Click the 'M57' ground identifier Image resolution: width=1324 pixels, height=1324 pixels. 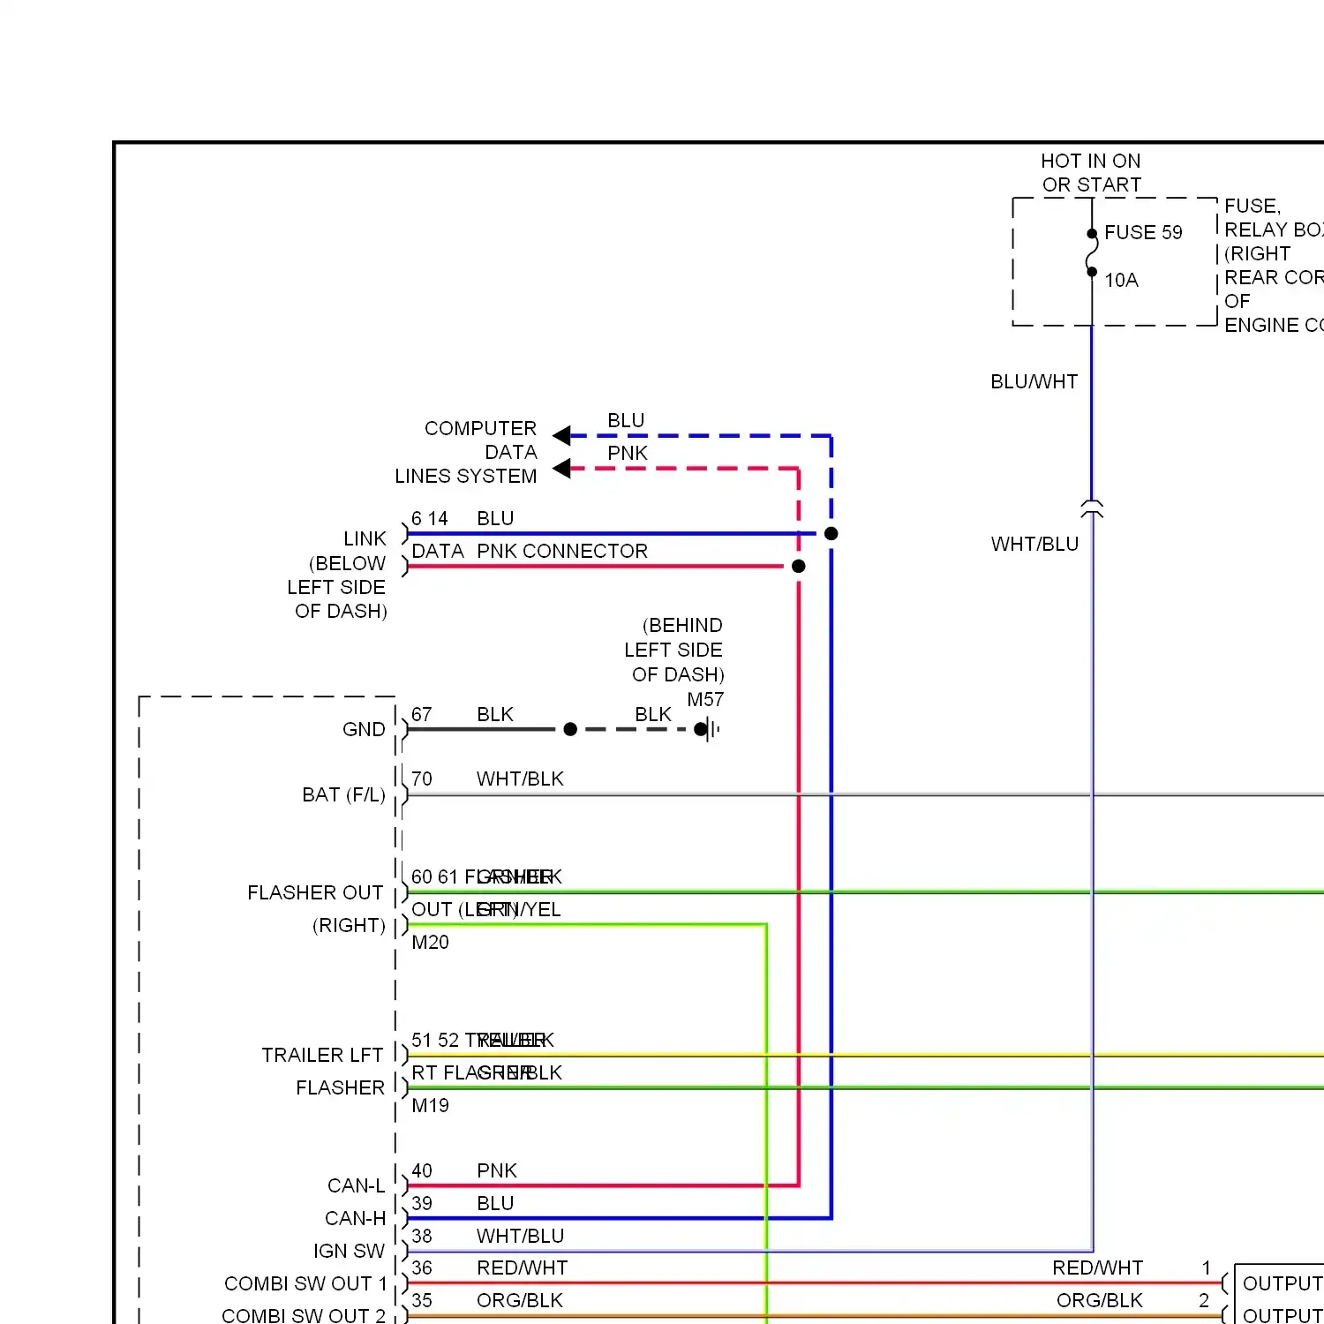click(705, 699)
